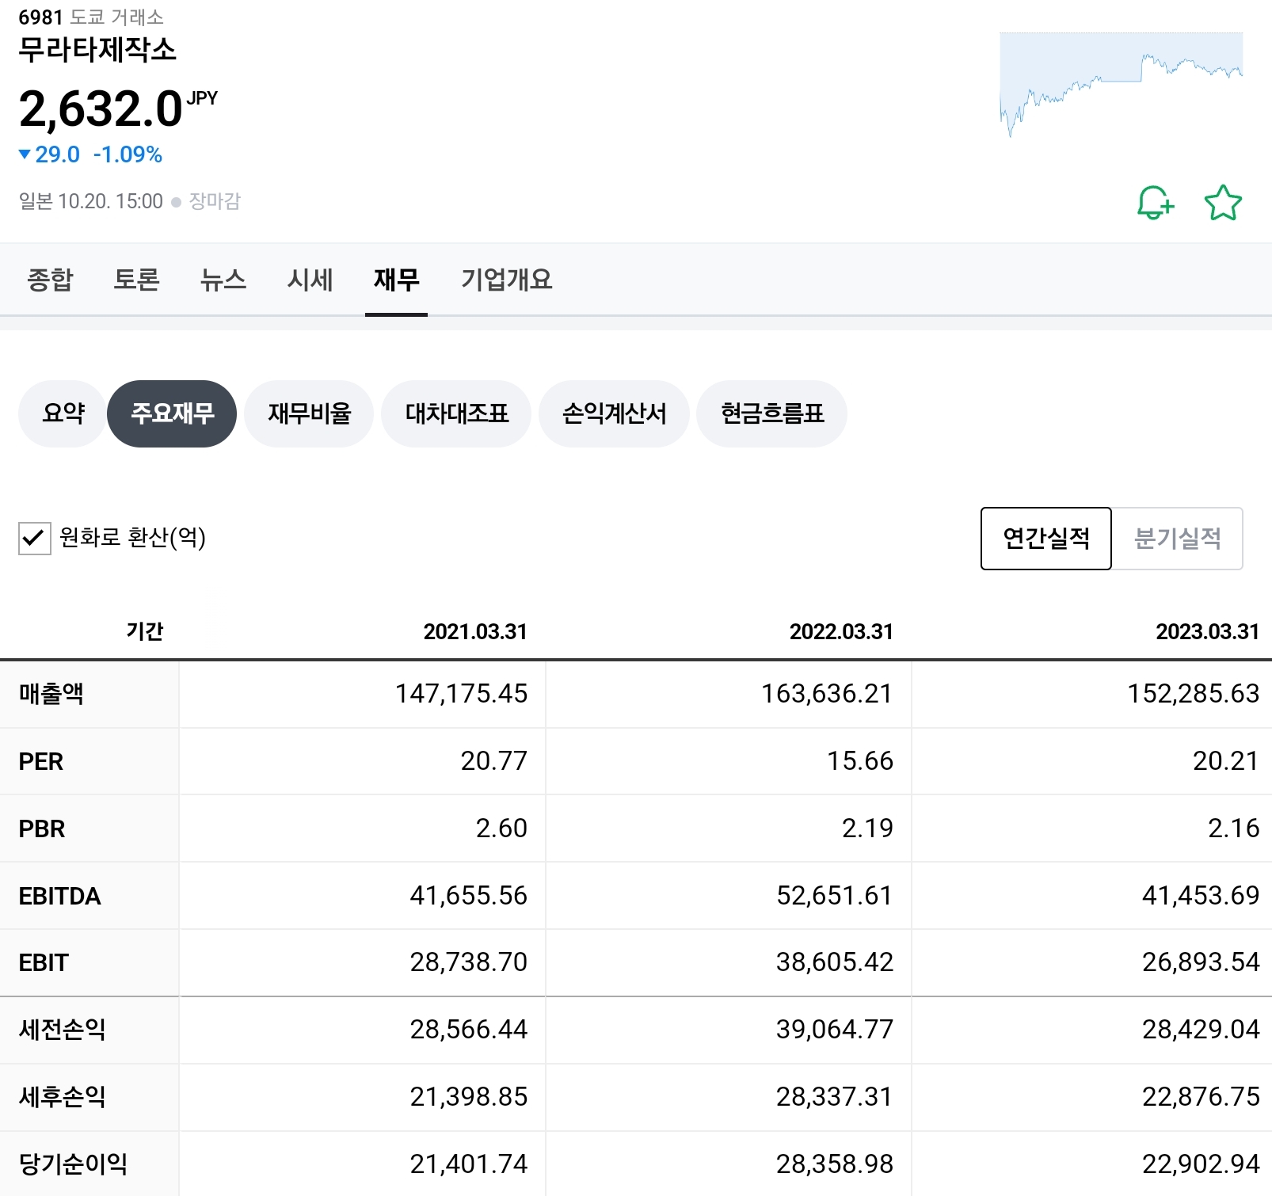This screenshot has height=1196, width=1272.
Task: Click the price change -1.09% value
Action: tap(128, 154)
